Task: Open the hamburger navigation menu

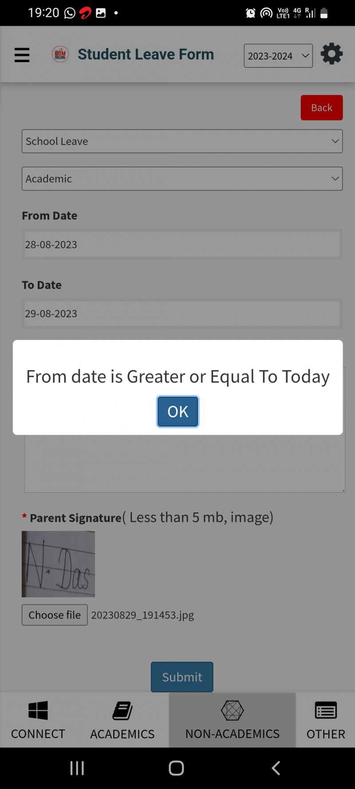Action: pos(22,55)
